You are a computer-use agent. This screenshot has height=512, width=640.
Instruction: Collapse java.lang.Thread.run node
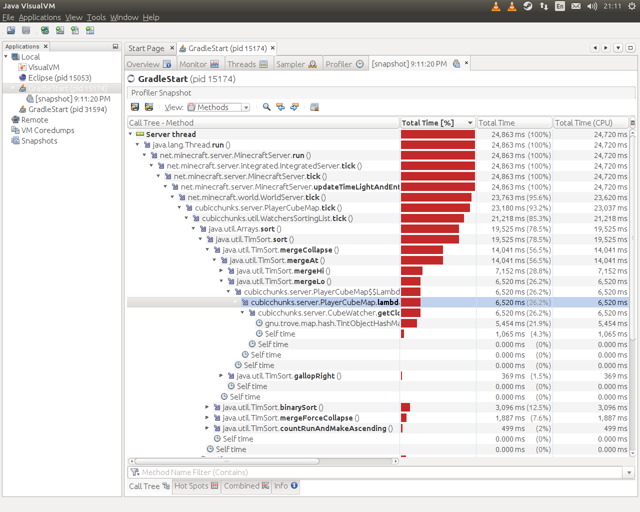tap(137, 144)
